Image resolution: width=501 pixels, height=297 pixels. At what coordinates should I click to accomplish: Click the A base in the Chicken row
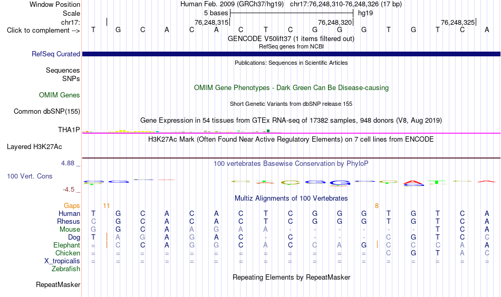[x=462, y=253]
